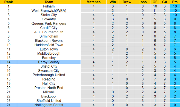Click the Pts column header
Viewport: 180px width, 107px height.
pyautogui.click(x=175, y=2)
